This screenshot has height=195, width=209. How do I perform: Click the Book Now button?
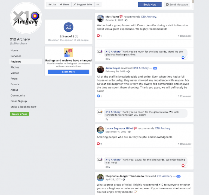[x=150, y=5]
